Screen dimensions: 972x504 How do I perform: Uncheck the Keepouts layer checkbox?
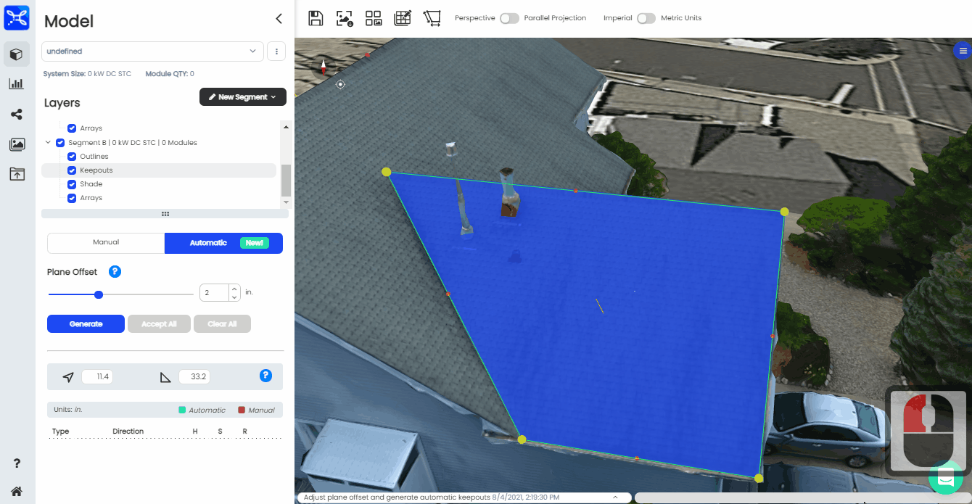point(72,170)
